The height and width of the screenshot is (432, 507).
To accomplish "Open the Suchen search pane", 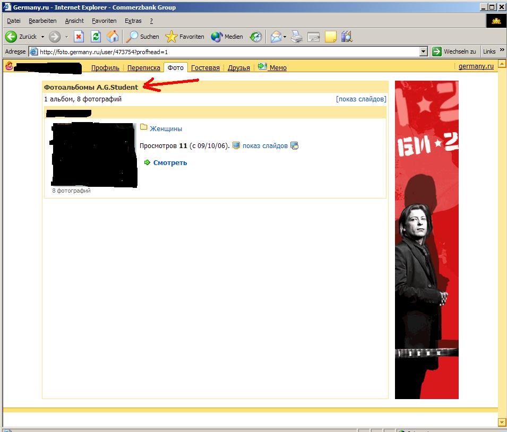I will (x=142, y=37).
